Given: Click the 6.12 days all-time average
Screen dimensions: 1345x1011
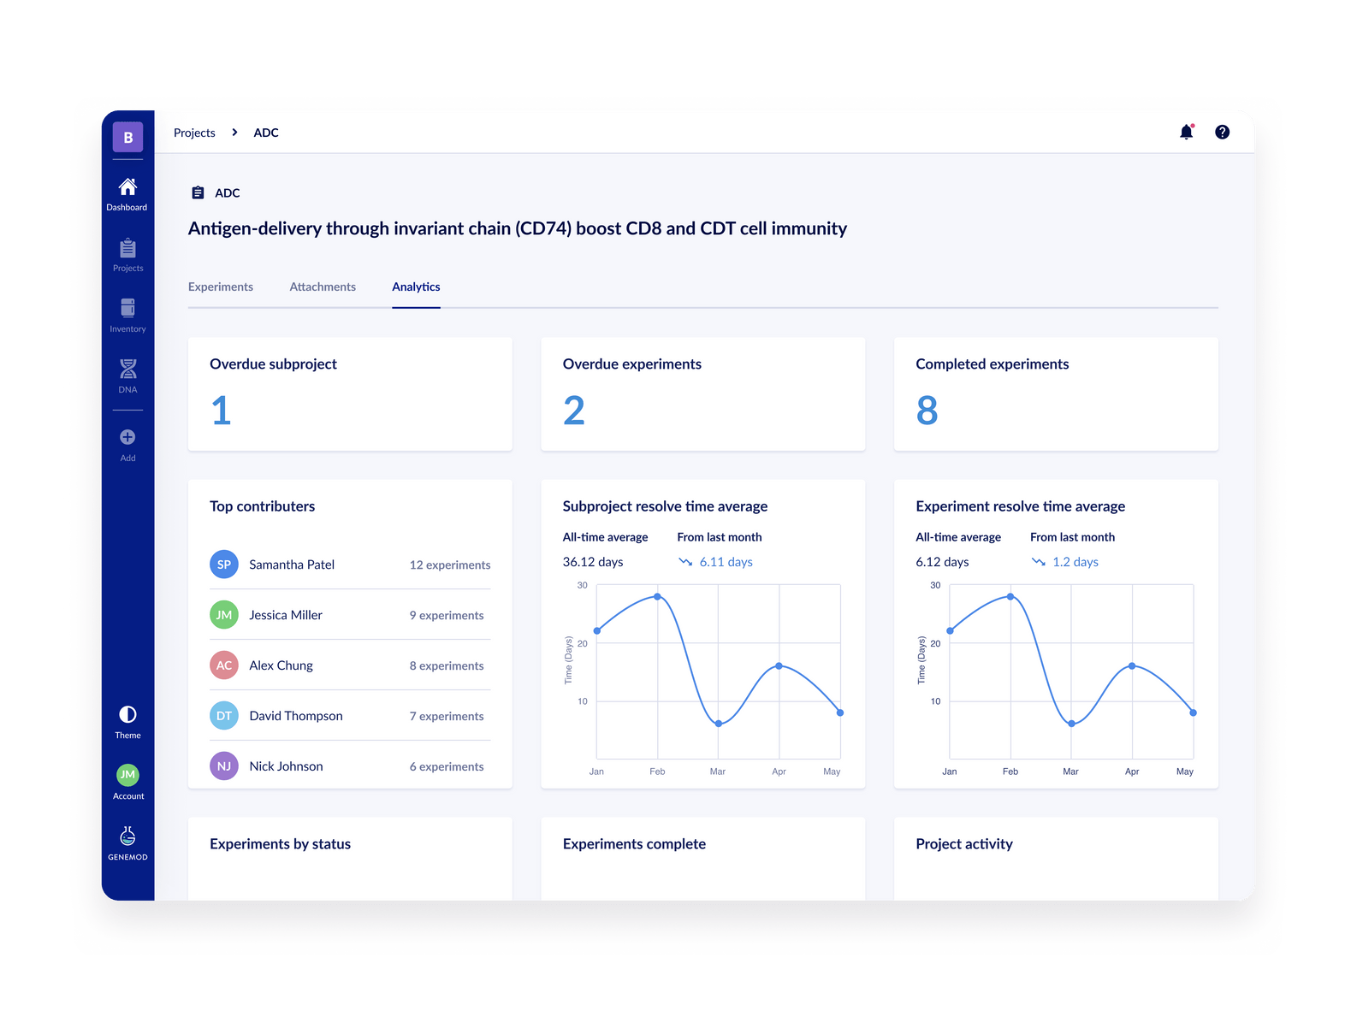Looking at the screenshot, I should coord(942,562).
